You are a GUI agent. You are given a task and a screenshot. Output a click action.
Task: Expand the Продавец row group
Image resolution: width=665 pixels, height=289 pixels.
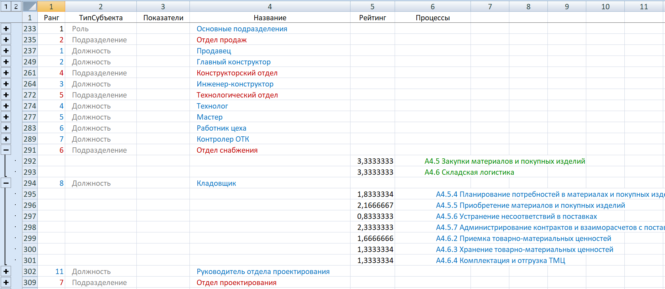pyautogui.click(x=6, y=51)
